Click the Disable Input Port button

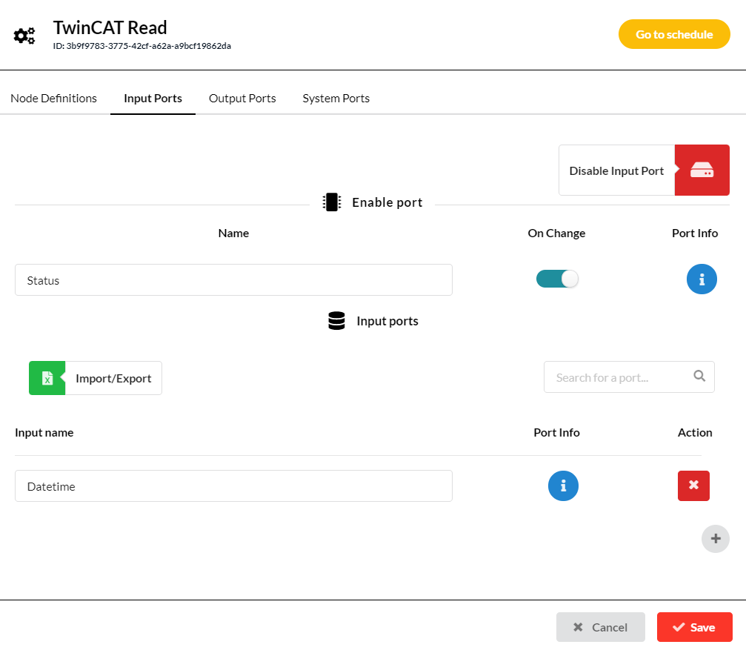pyautogui.click(x=644, y=170)
